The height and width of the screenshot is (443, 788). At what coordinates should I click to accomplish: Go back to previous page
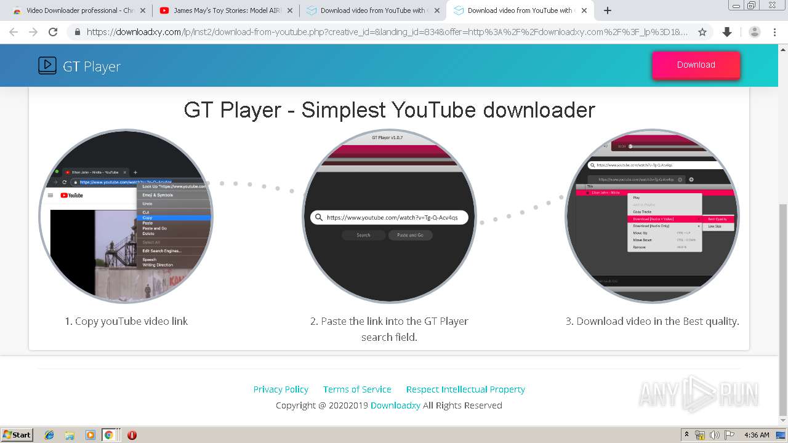(14, 32)
